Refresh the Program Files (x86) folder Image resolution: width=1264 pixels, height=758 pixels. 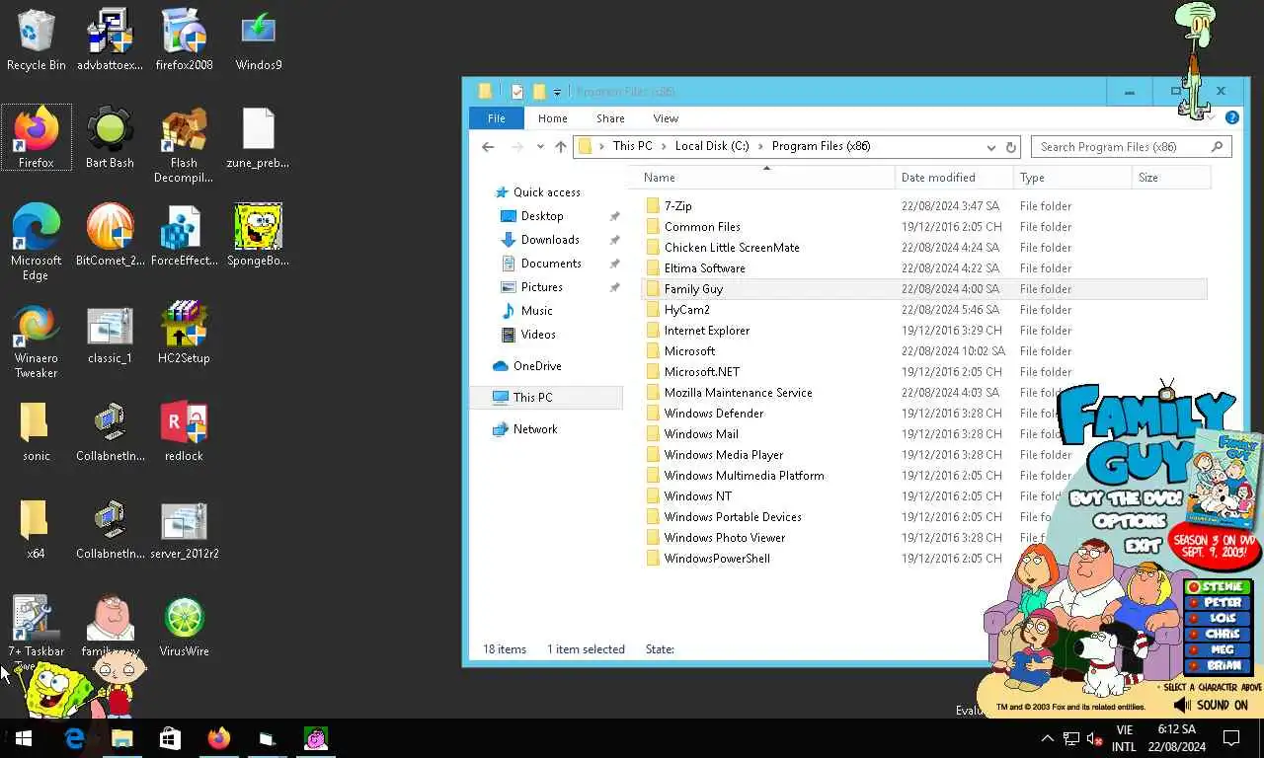pos(1010,147)
